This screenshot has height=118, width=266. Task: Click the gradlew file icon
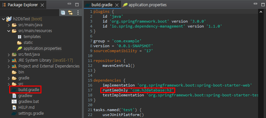(14, 96)
